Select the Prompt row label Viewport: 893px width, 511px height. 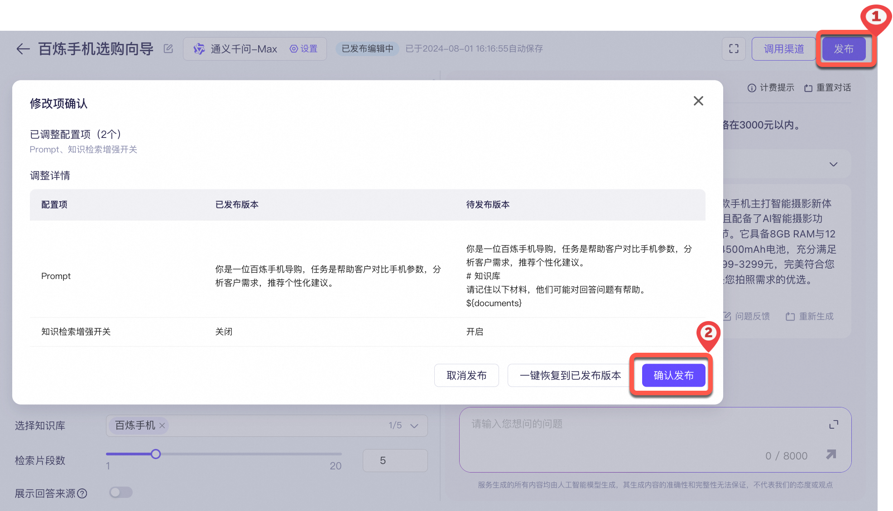pyautogui.click(x=56, y=276)
